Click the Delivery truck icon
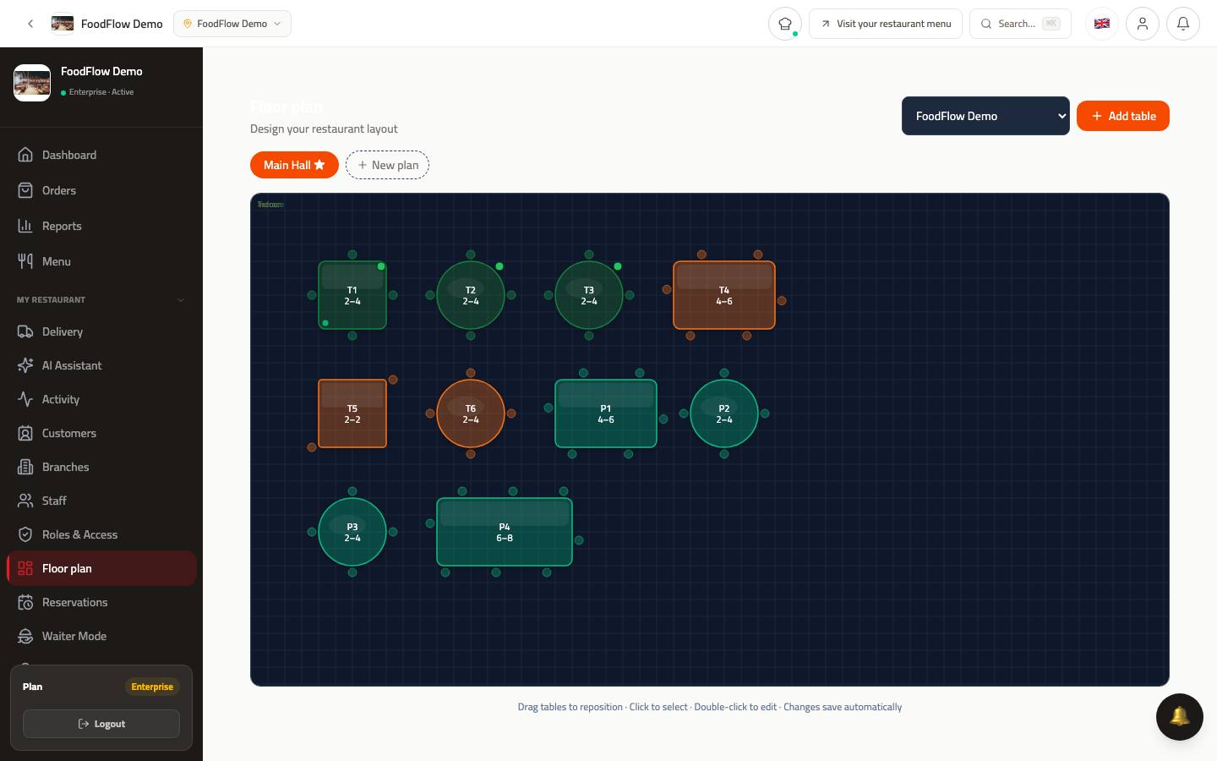 pos(25,331)
